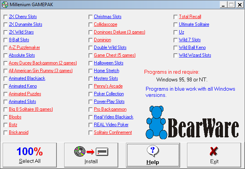Click the Home Stretch link
Viewport: 245px width, 169px height.
[107, 71]
